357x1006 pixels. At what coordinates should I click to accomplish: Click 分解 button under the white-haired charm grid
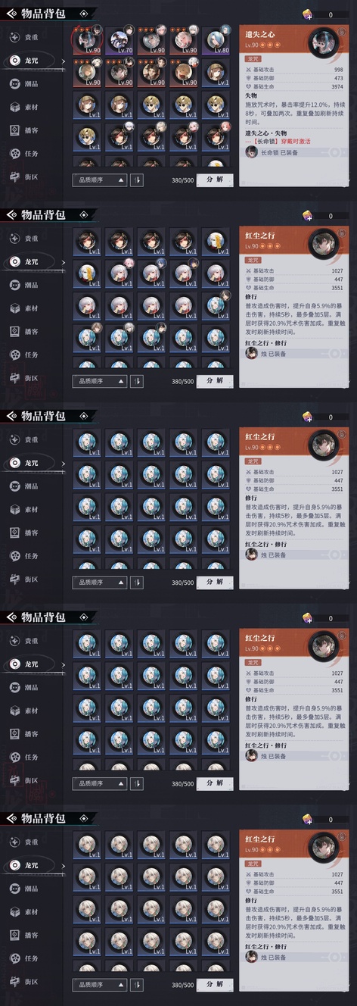click(215, 985)
